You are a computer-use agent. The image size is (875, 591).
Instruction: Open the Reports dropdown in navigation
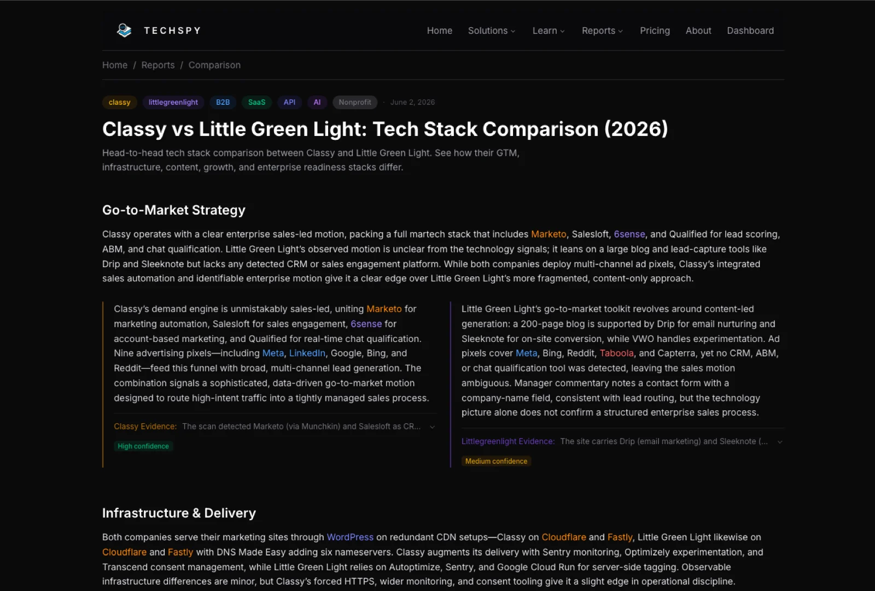[x=602, y=31]
